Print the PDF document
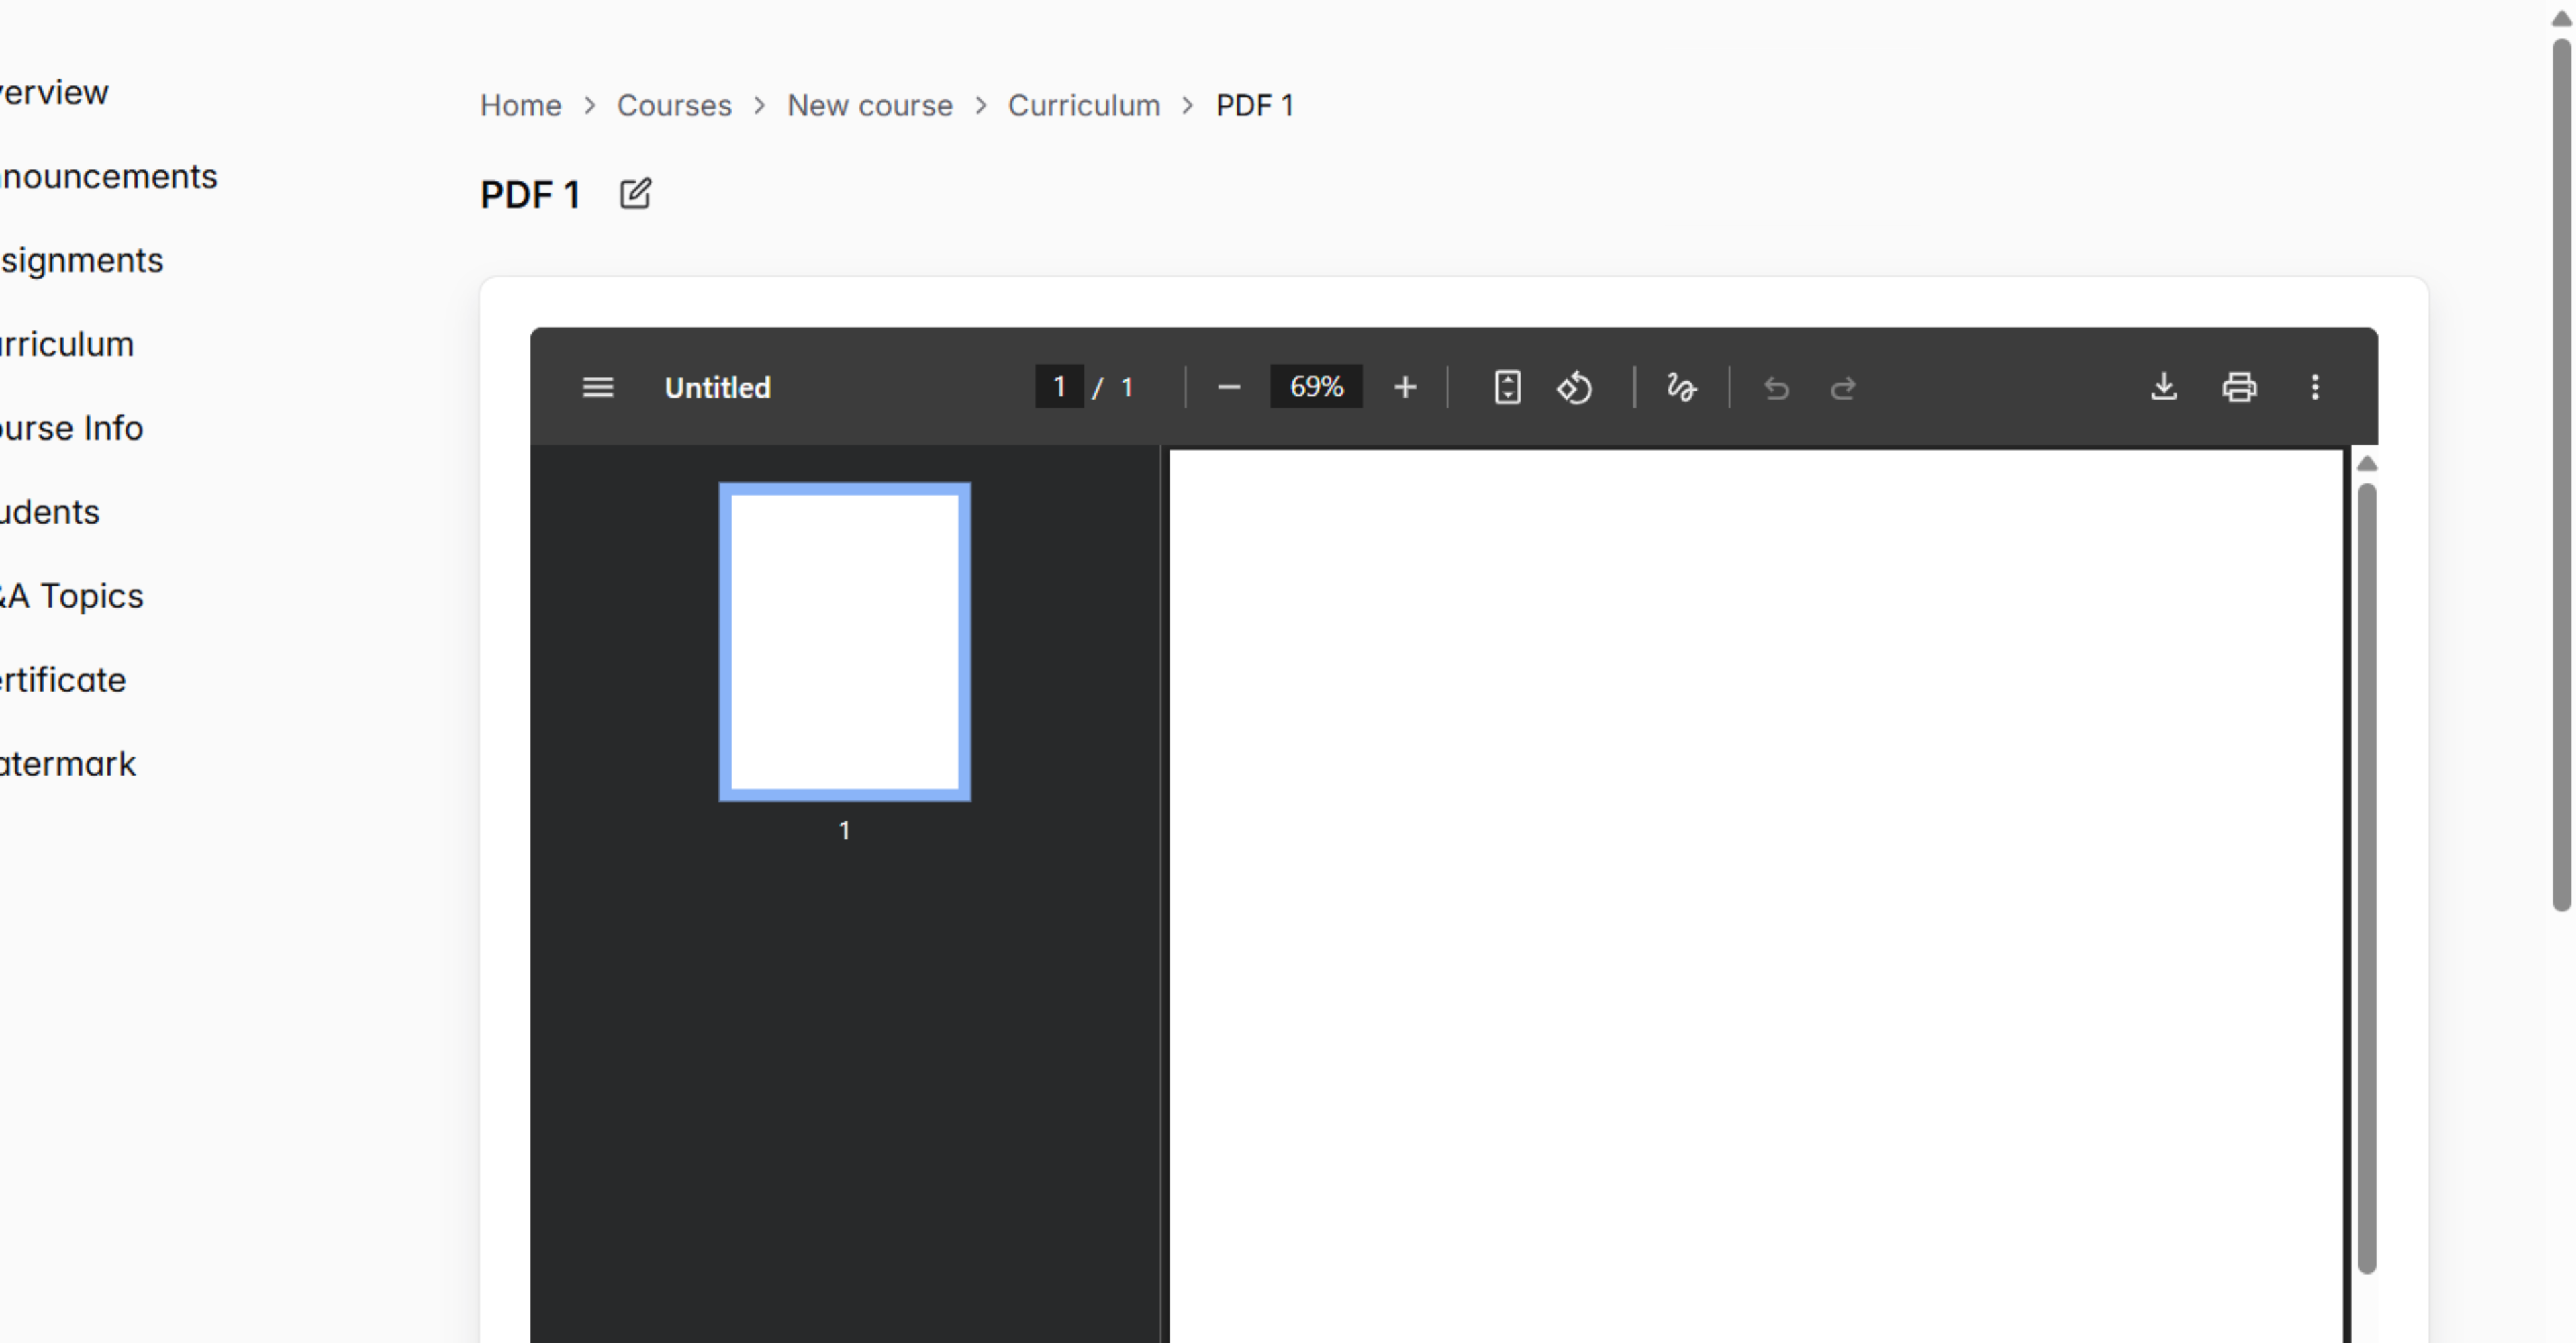This screenshot has width=2576, height=1343. coord(2239,388)
